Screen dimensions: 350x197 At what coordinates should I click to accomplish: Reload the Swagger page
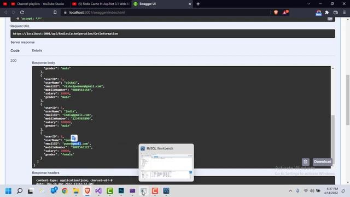pyautogui.click(x=22, y=13)
